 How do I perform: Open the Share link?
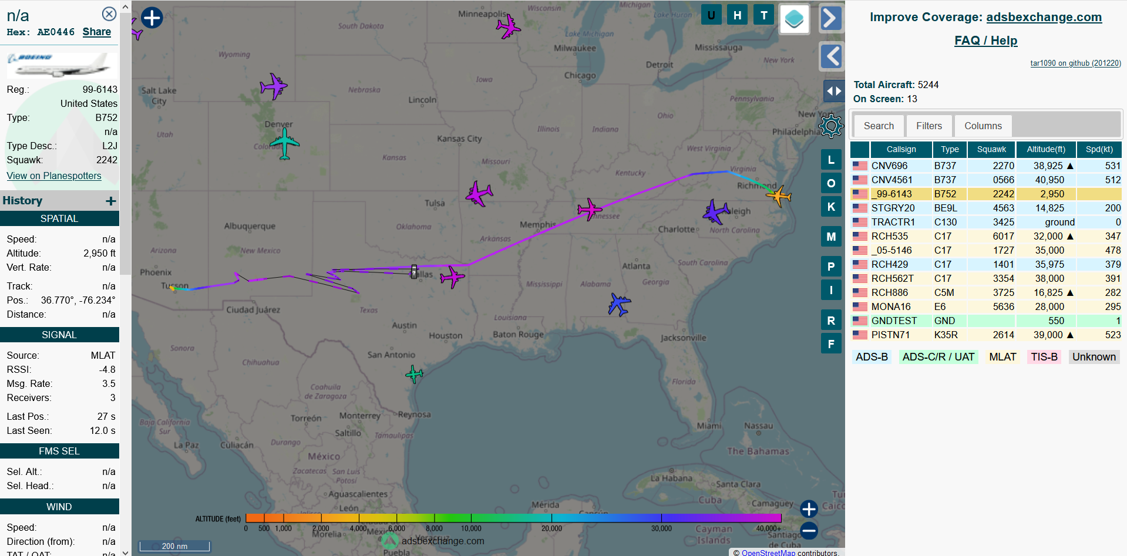click(97, 32)
